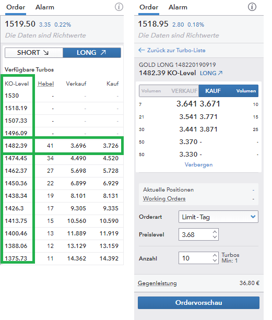
Task: Select turbo with KO-Level 1438.34
Action: [x=62, y=196]
